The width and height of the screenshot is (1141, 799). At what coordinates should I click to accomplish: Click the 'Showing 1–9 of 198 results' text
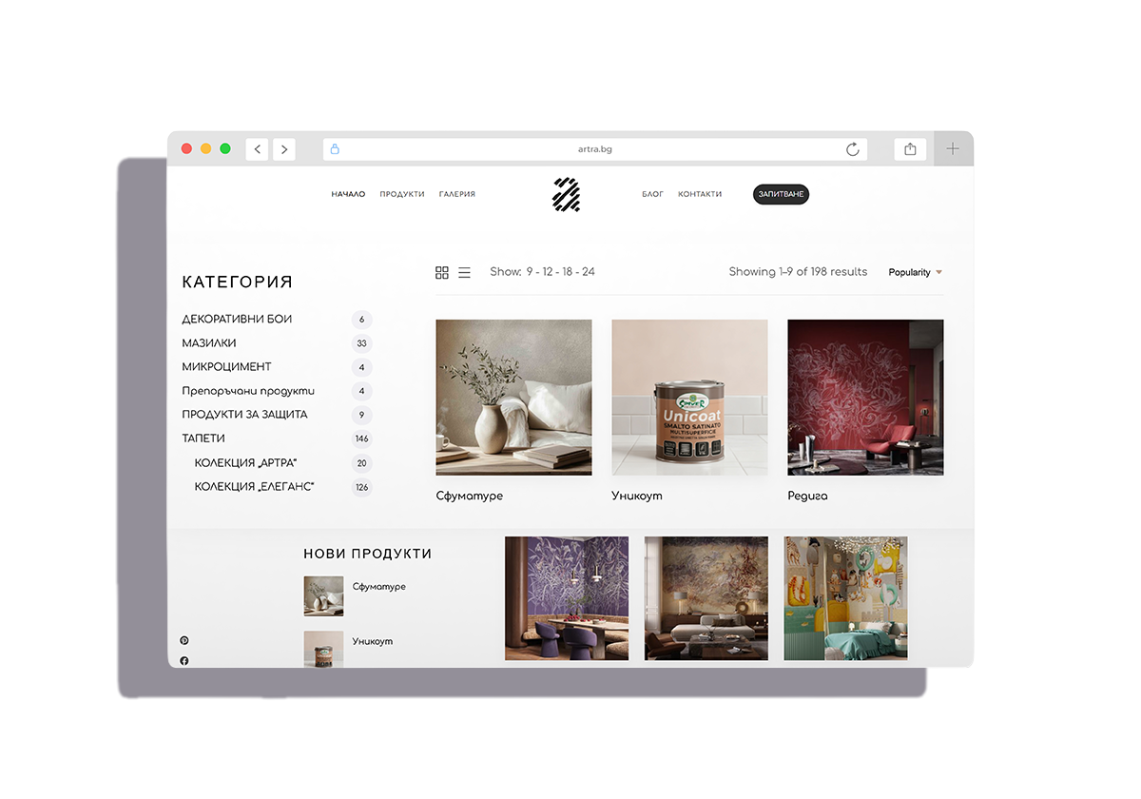[x=798, y=272]
